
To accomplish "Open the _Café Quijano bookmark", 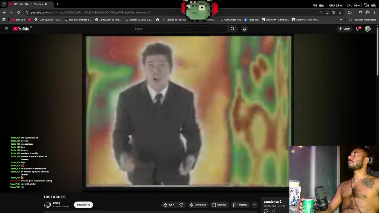I will click(48, 20).
